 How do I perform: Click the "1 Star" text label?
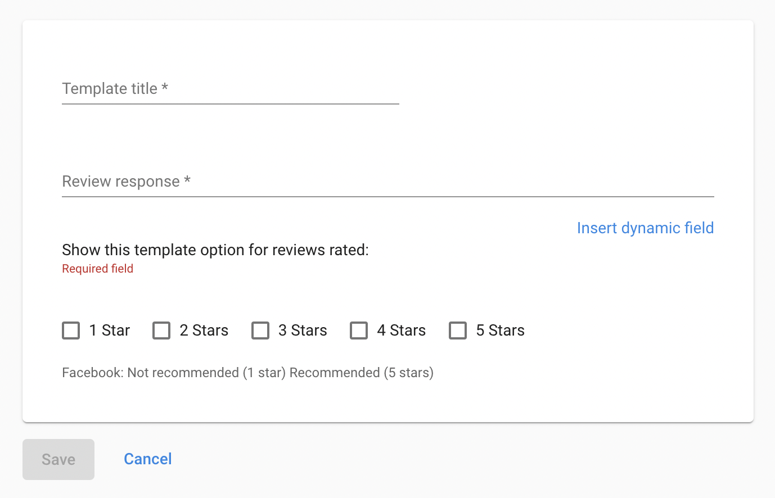coord(110,331)
